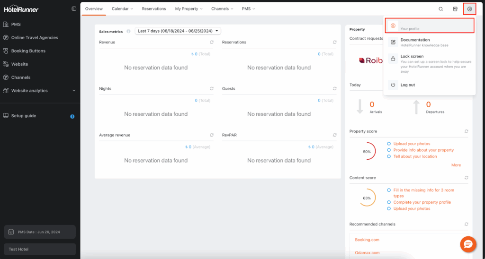Switch to the Reservations tab
The image size is (485, 259).
pos(154,9)
